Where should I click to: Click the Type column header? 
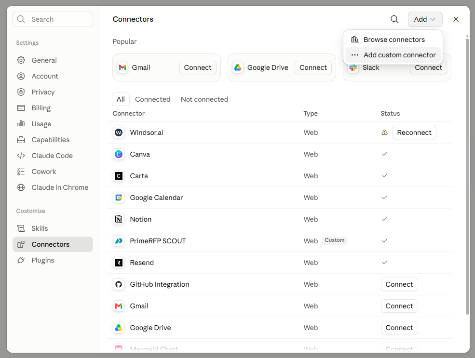[x=311, y=114]
